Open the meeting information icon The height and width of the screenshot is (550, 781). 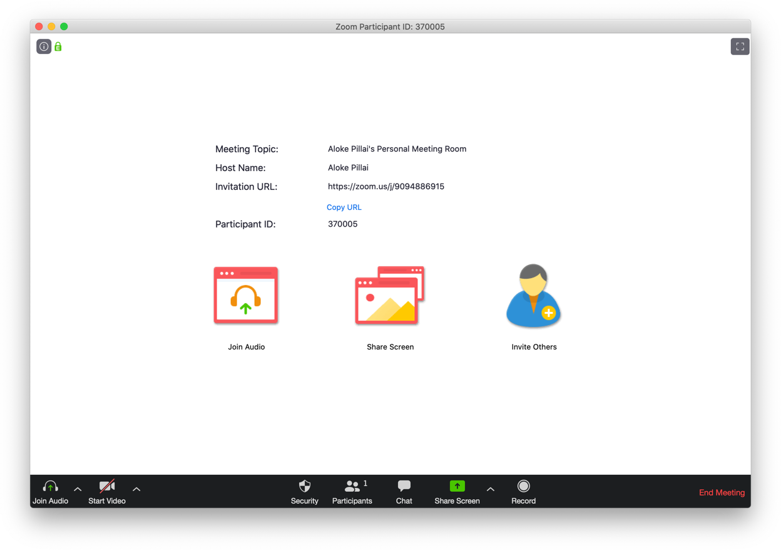(44, 46)
